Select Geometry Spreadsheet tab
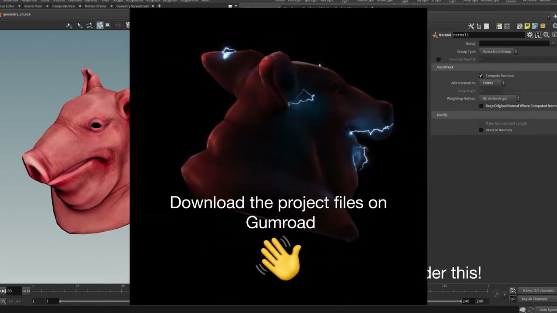 click(132, 6)
